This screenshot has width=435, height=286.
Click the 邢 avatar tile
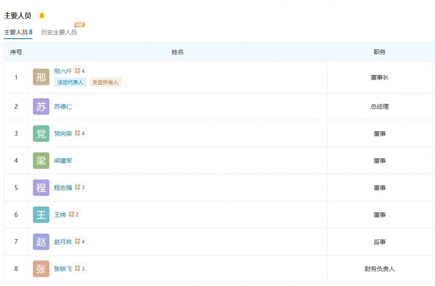point(41,77)
